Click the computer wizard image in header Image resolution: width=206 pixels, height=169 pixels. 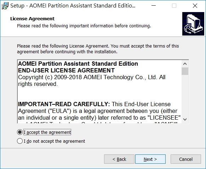tap(193, 24)
